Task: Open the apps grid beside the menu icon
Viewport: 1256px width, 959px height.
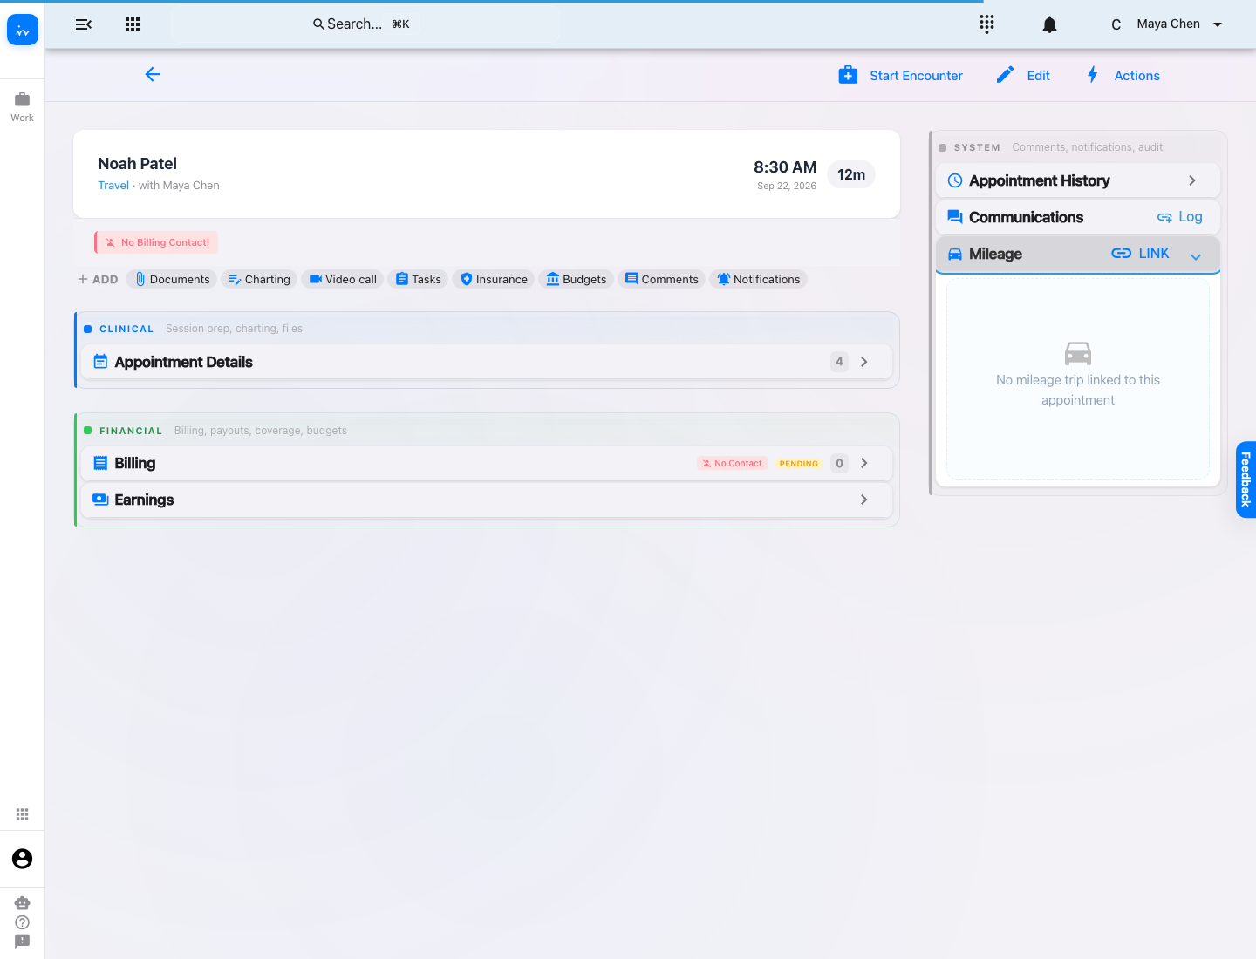Action: click(x=133, y=24)
